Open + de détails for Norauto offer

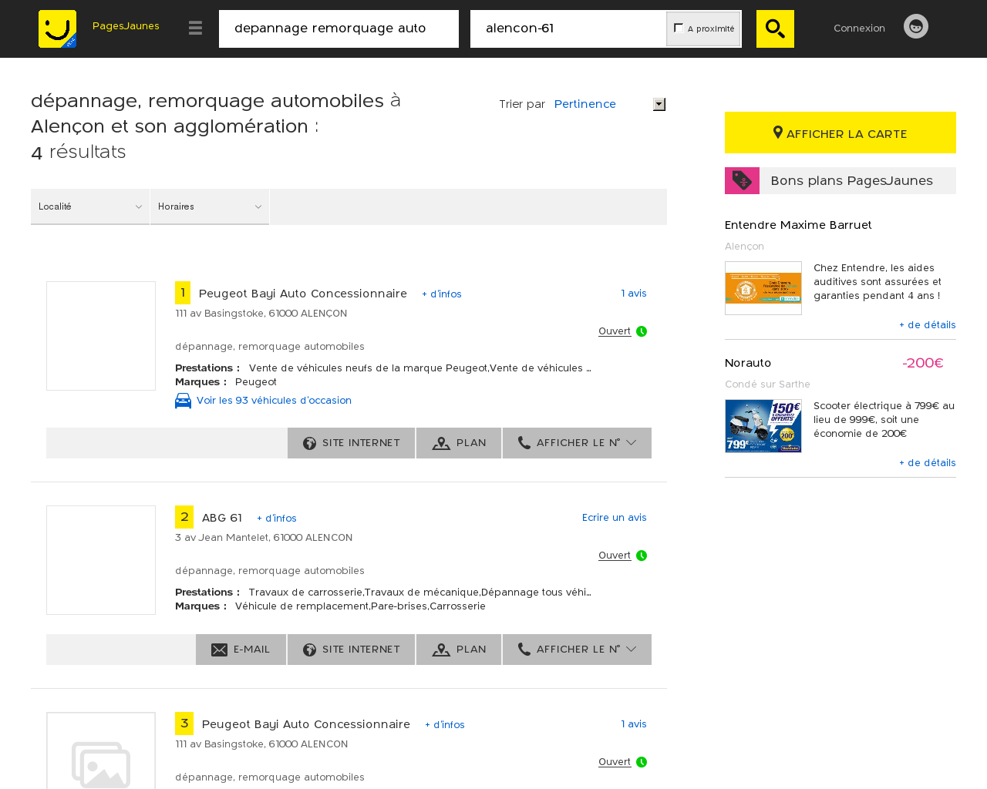coord(928,463)
